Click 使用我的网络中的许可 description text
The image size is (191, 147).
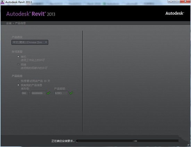pyautogui.click(x=34, y=68)
